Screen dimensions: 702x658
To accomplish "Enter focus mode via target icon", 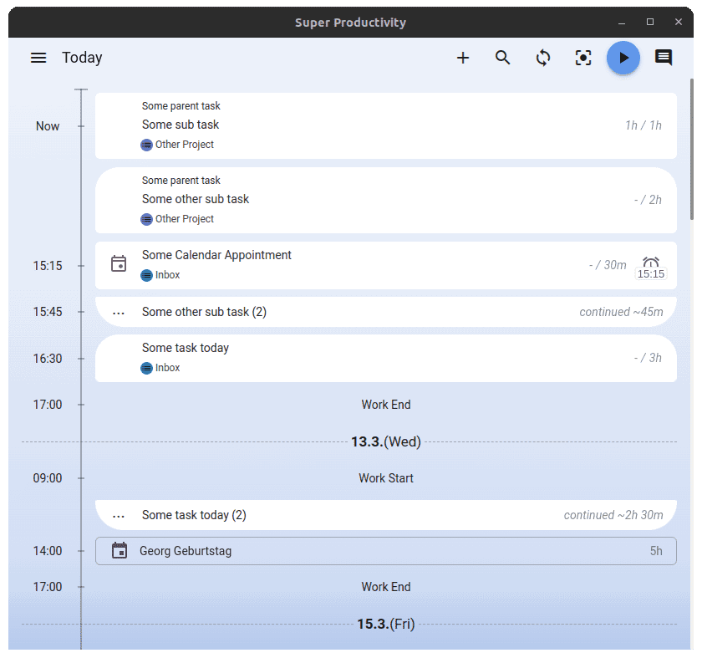I will [x=583, y=58].
